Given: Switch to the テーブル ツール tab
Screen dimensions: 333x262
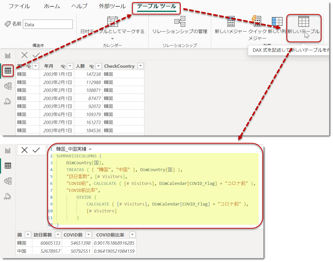Looking at the screenshot, I should [x=157, y=6].
